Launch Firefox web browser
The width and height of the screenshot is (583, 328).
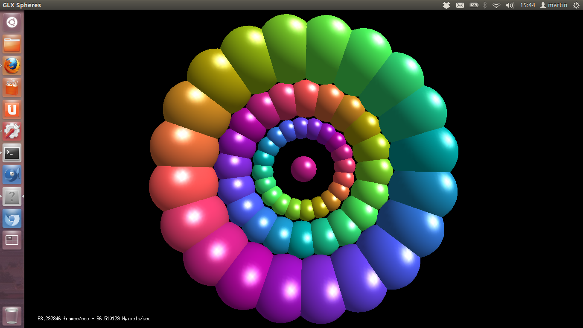tap(12, 66)
